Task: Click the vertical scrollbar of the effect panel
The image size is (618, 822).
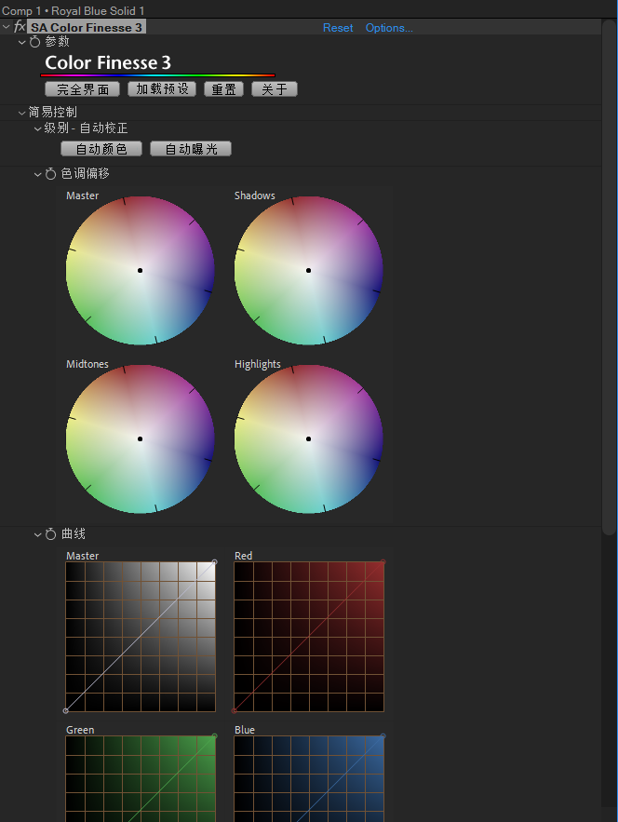Action: (609, 277)
